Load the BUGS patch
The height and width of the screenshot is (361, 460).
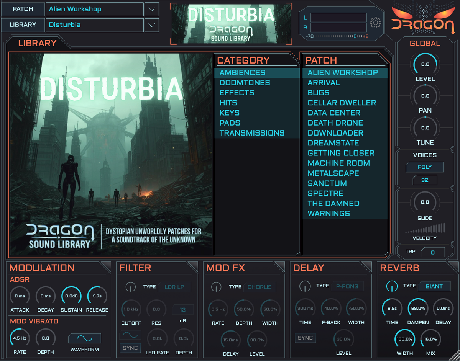click(345, 93)
